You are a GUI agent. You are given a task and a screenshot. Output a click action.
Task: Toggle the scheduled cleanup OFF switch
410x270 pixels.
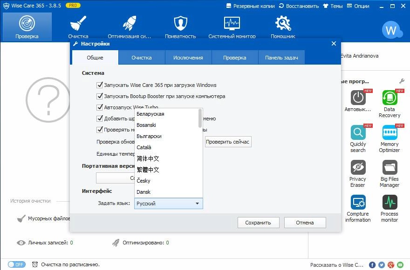pos(17,264)
